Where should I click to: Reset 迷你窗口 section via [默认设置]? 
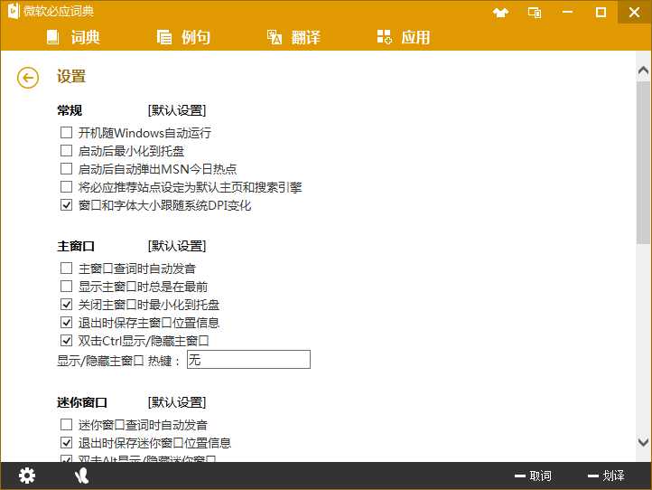177,402
